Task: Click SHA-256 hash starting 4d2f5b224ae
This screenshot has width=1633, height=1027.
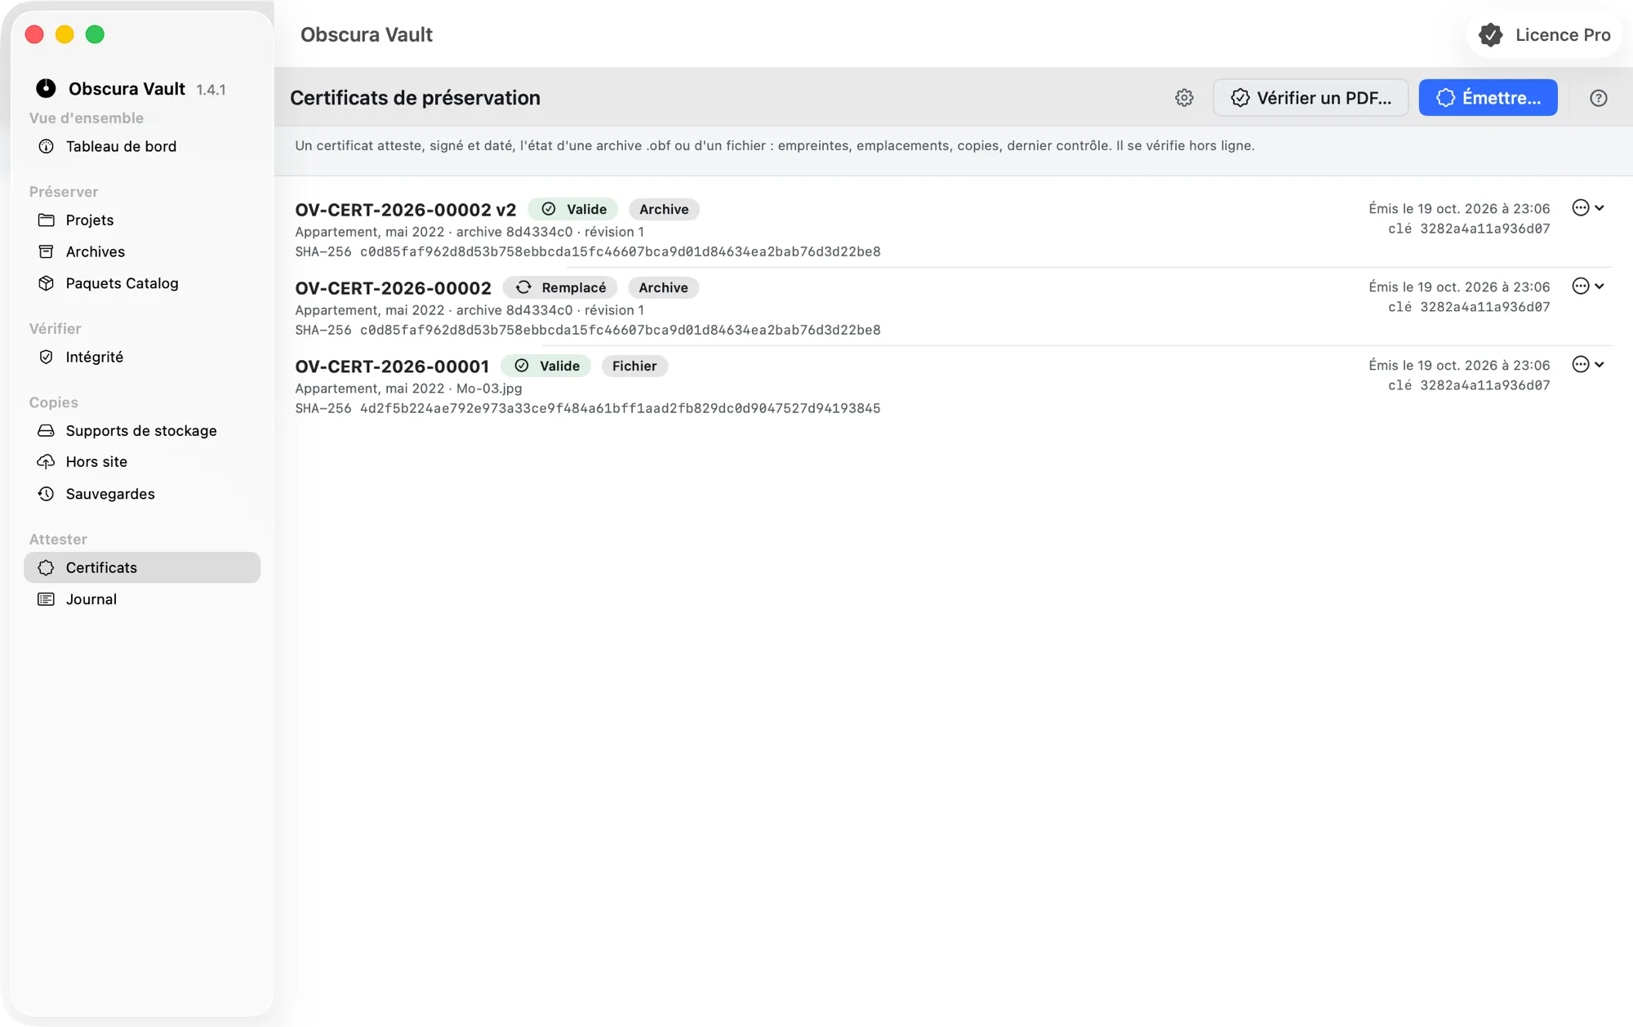Action: point(588,408)
